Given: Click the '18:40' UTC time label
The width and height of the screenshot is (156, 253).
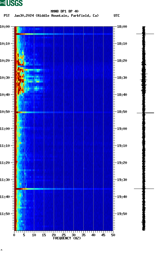Looking at the screenshot, I should tap(122, 95).
